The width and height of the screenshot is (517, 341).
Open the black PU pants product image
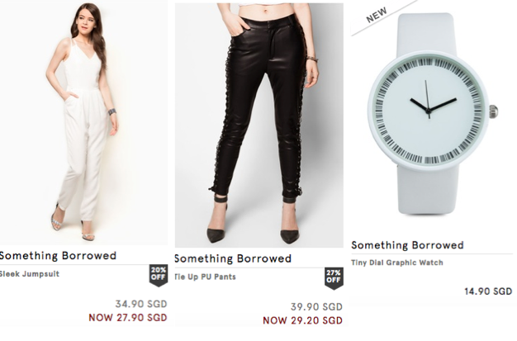tap(259, 126)
